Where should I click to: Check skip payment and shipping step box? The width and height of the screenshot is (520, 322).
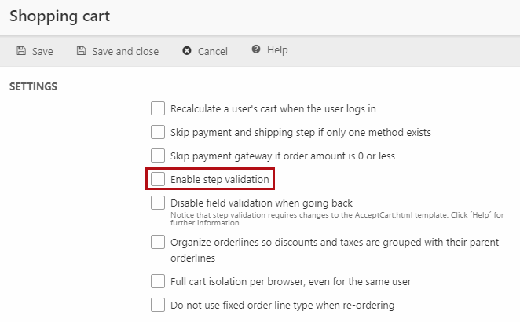pos(158,132)
